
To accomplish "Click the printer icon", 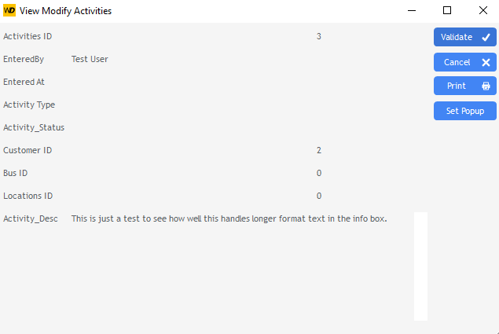I will click(x=486, y=86).
